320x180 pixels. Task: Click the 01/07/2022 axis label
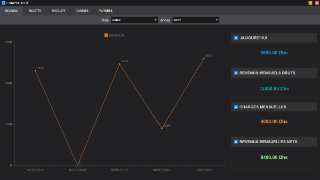tap(35, 170)
